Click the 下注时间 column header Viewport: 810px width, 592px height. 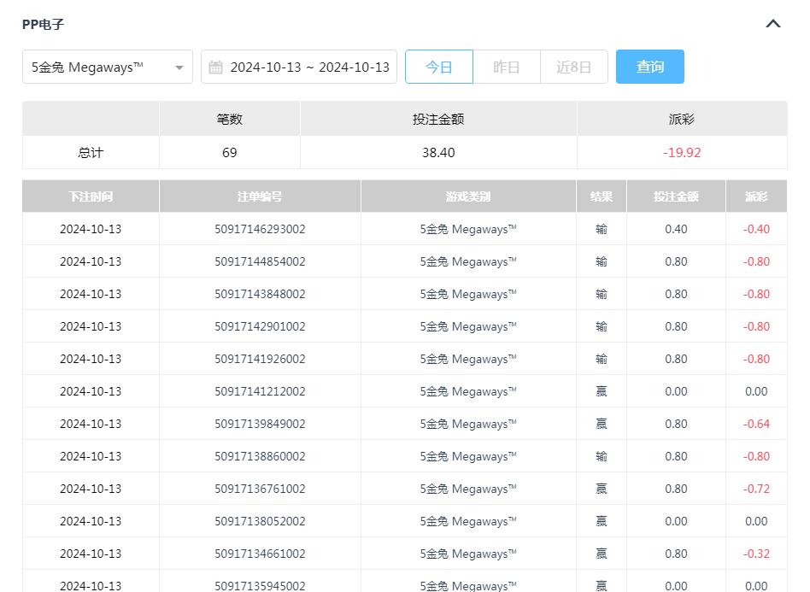pyautogui.click(x=91, y=196)
